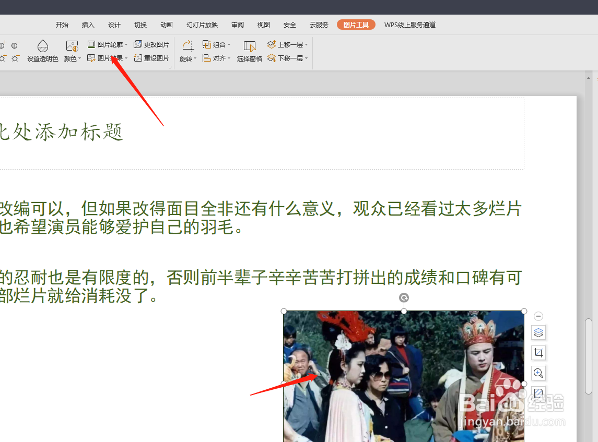Select the 幻灯片放映 tab
The height and width of the screenshot is (442, 598).
point(202,25)
